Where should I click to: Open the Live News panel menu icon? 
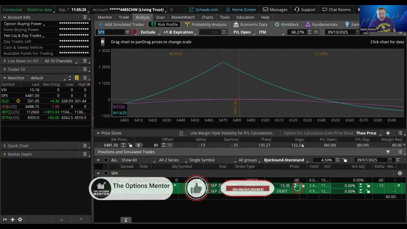click(x=85, y=61)
